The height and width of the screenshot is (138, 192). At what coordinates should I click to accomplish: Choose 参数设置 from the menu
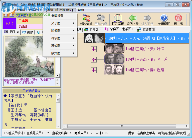point(60,16)
